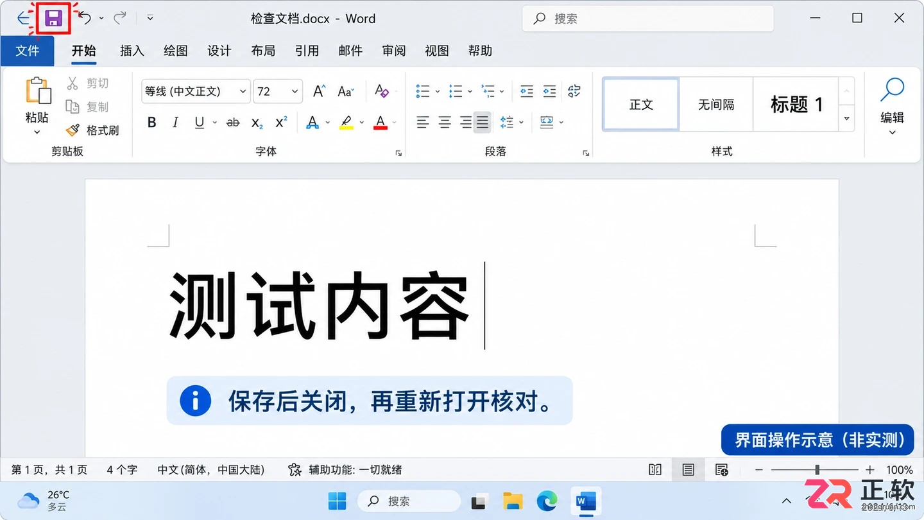
Task: Open the 文件 tab
Action: (27, 51)
